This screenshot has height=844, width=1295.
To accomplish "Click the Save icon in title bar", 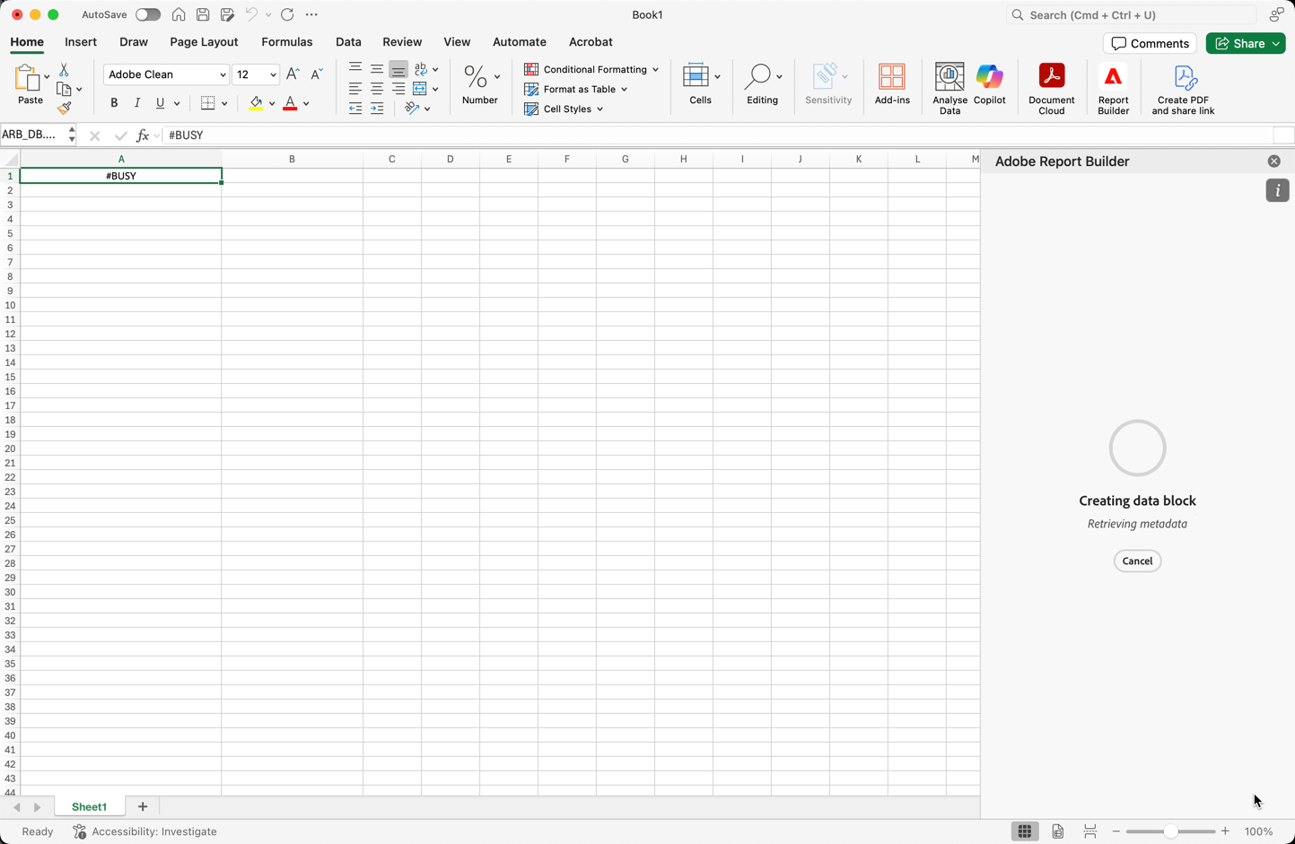I will [x=203, y=14].
